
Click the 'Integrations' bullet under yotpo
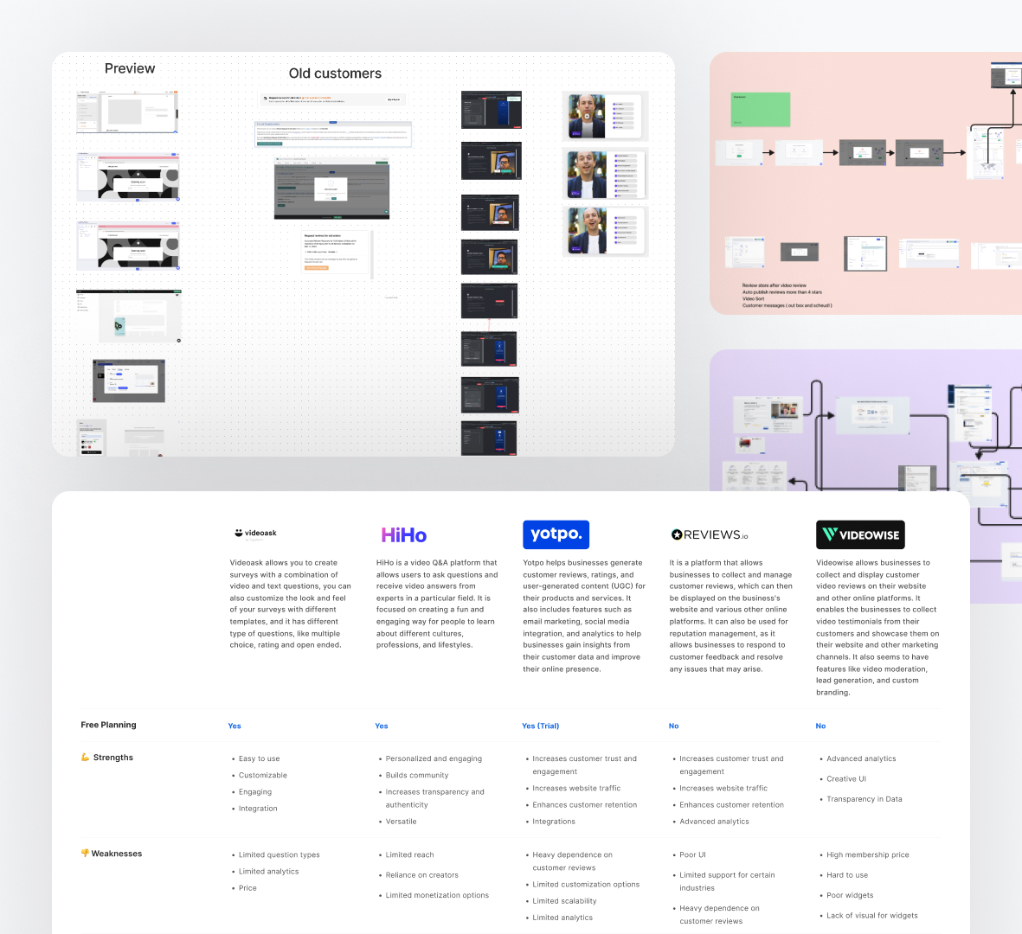tap(553, 822)
